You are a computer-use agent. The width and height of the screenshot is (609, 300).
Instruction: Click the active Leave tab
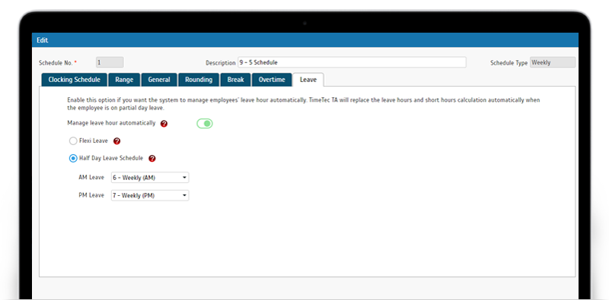(308, 80)
